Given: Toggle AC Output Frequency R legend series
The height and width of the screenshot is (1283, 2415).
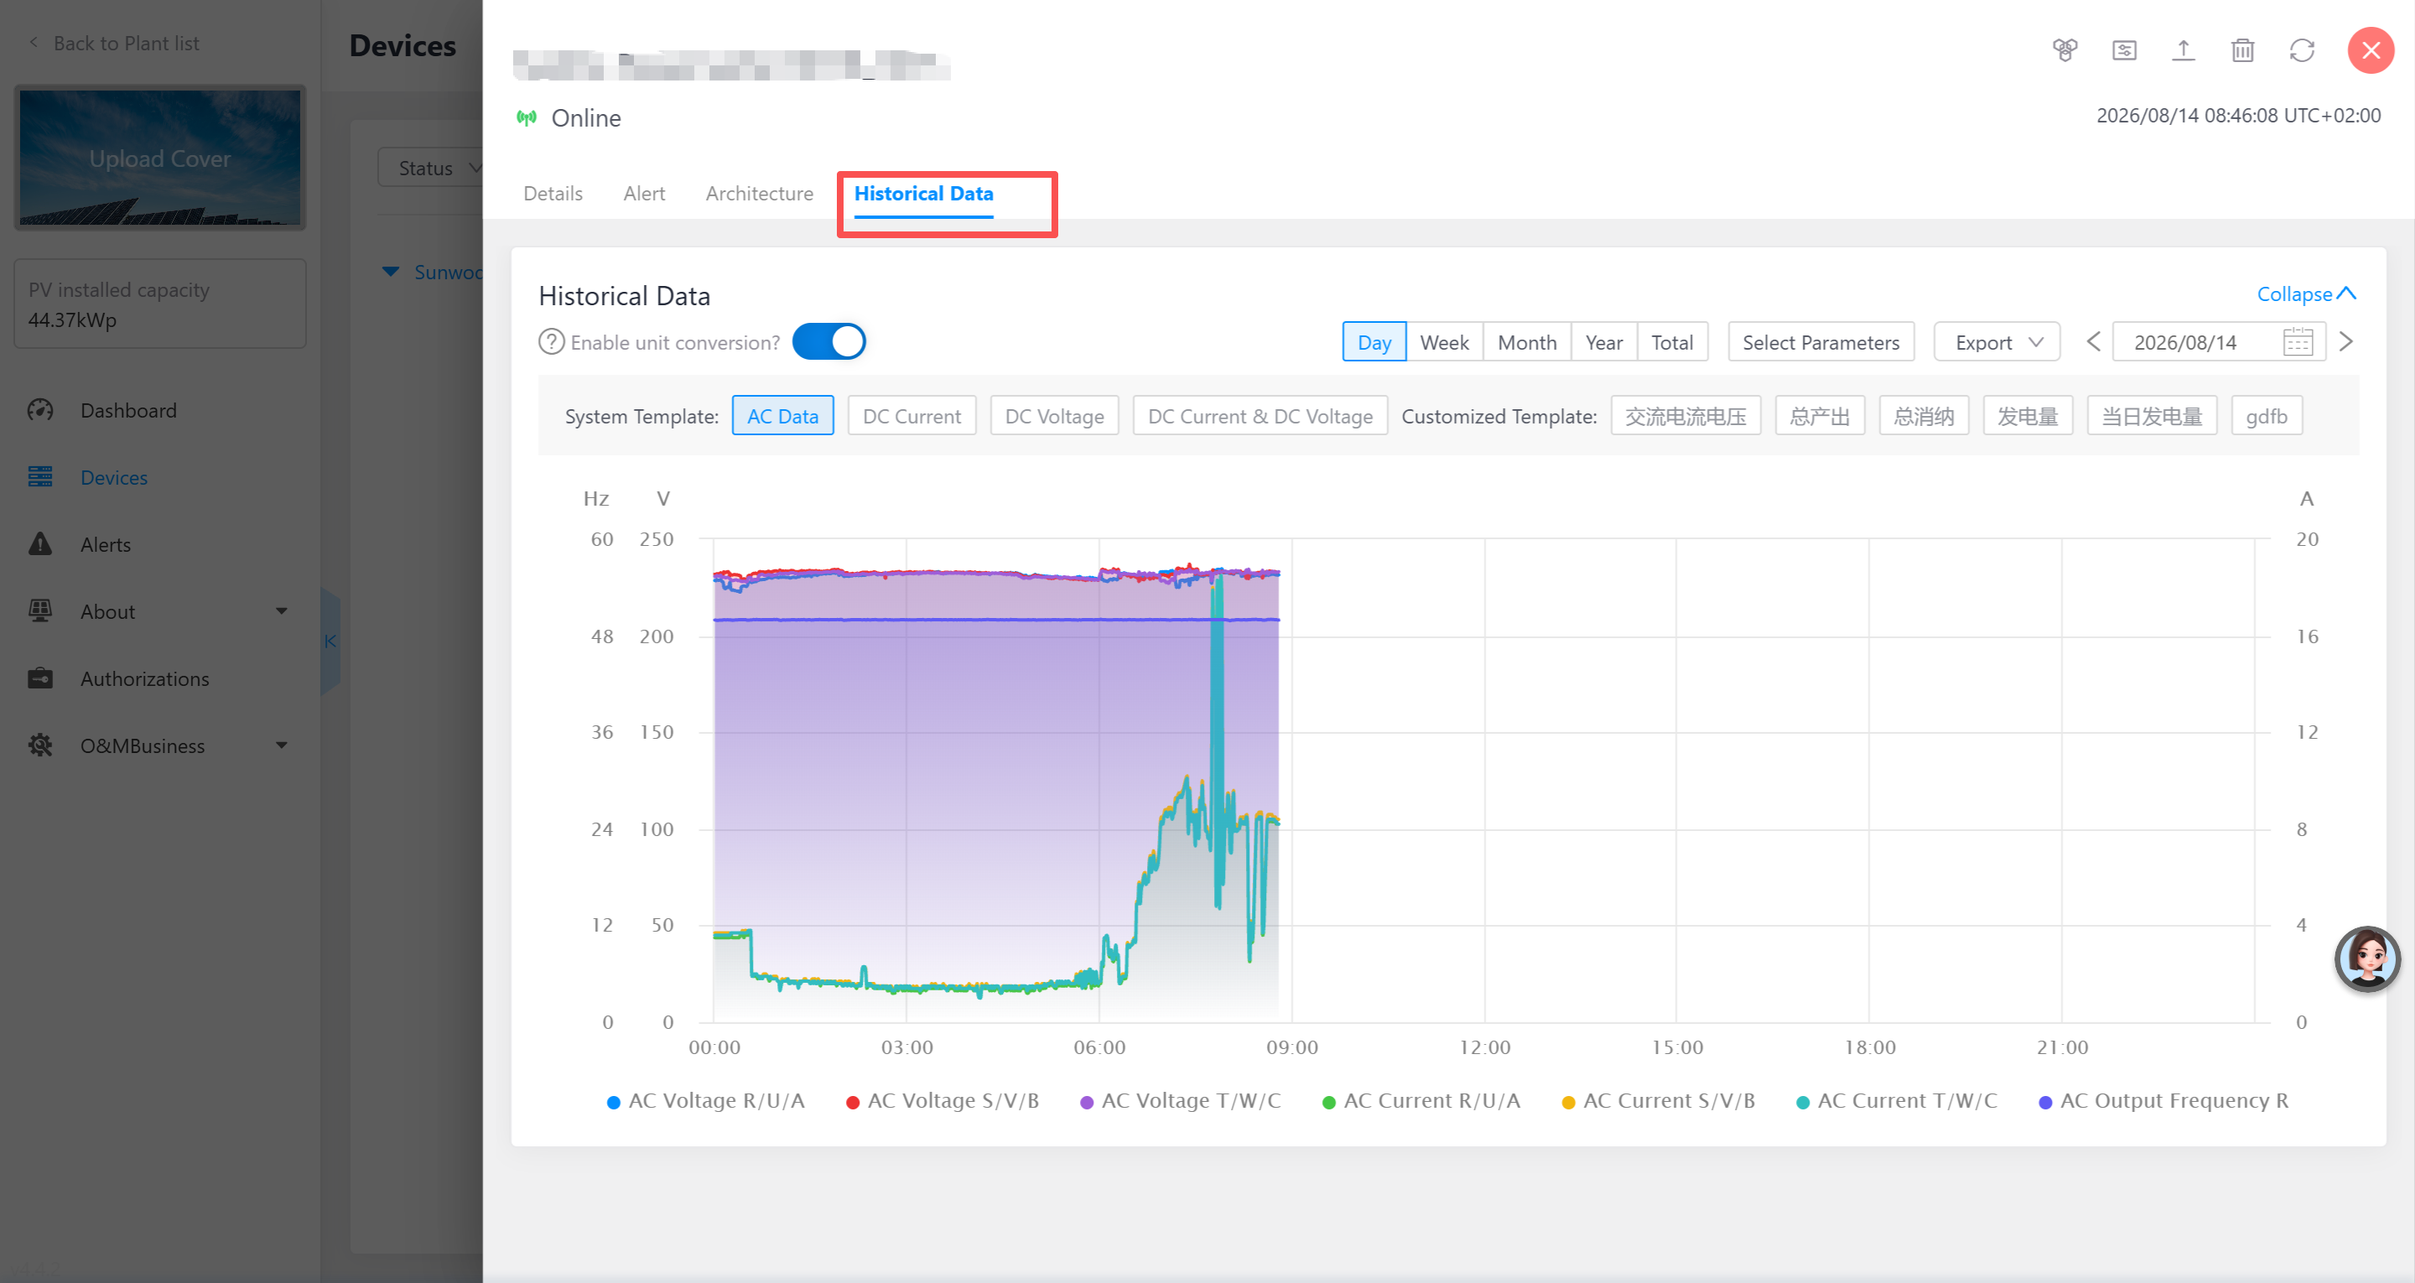Looking at the screenshot, I should pyautogui.click(x=2163, y=1101).
